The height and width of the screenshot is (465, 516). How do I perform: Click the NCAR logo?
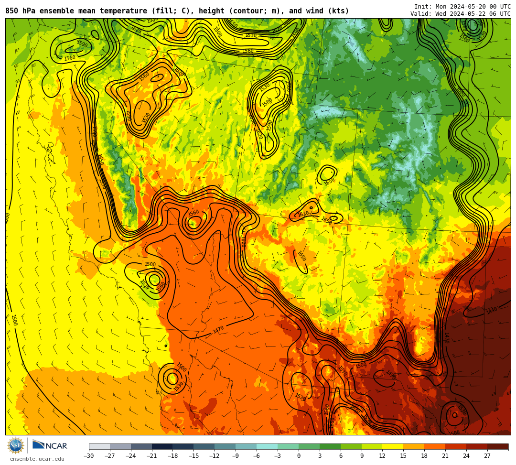[50, 445]
